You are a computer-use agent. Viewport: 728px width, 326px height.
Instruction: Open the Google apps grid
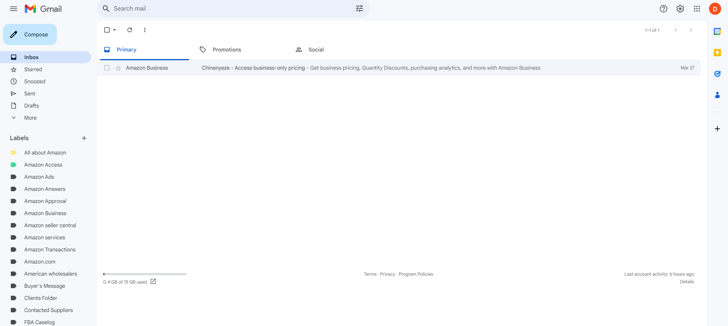tap(697, 9)
